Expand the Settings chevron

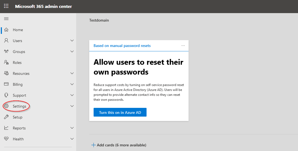point(72,106)
